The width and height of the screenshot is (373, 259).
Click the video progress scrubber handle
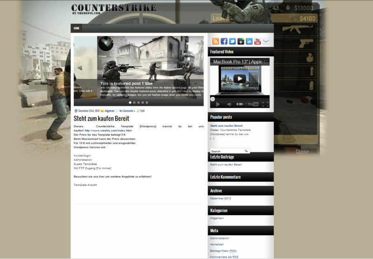(x=213, y=99)
